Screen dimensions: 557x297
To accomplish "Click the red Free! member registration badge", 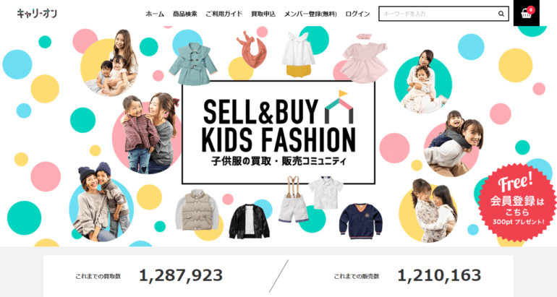I will pyautogui.click(x=517, y=202).
